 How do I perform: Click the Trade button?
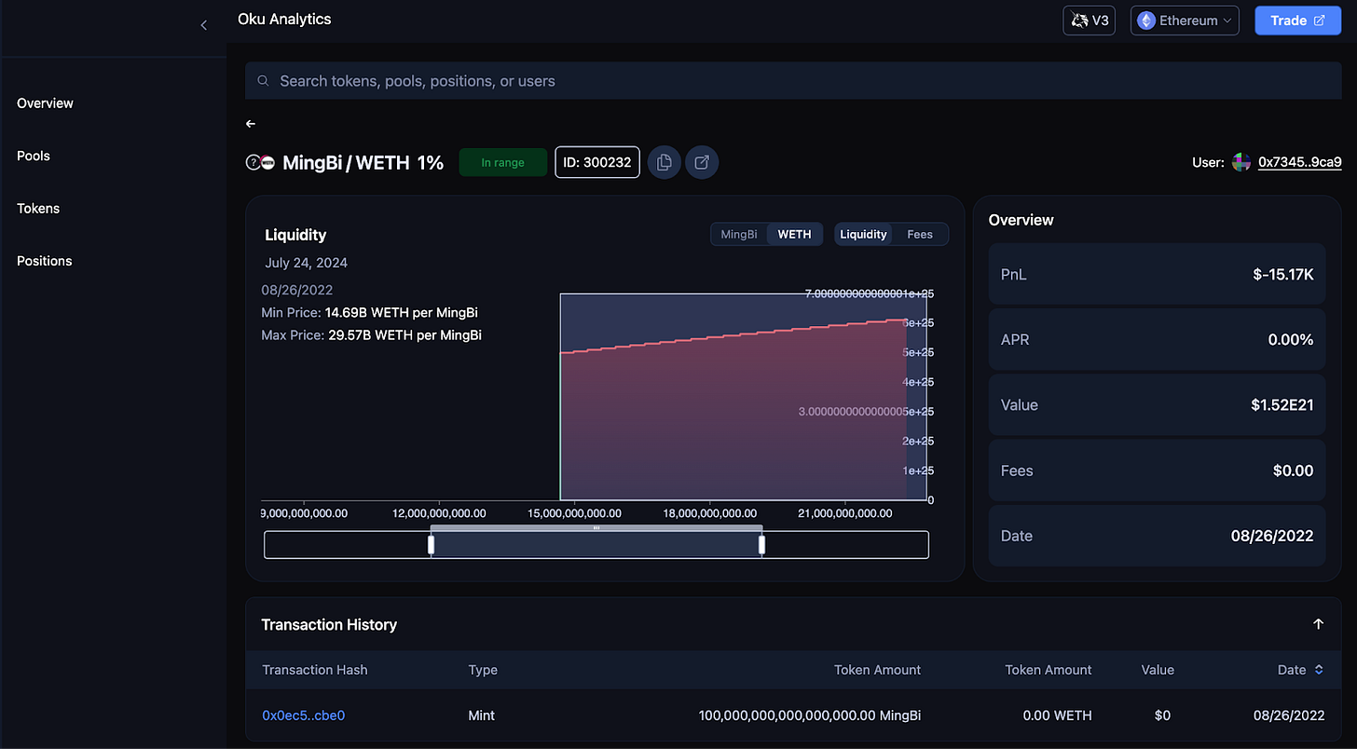click(x=1297, y=20)
